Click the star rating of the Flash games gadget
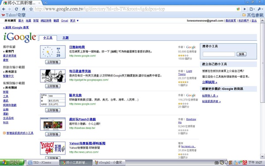The width and height of the screenshot is (265, 166). 183,130
